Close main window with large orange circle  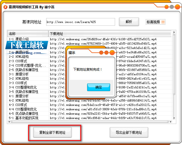177,7
